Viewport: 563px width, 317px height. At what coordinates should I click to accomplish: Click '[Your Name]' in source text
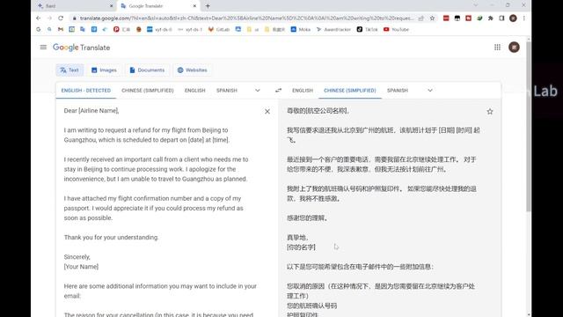click(81, 266)
